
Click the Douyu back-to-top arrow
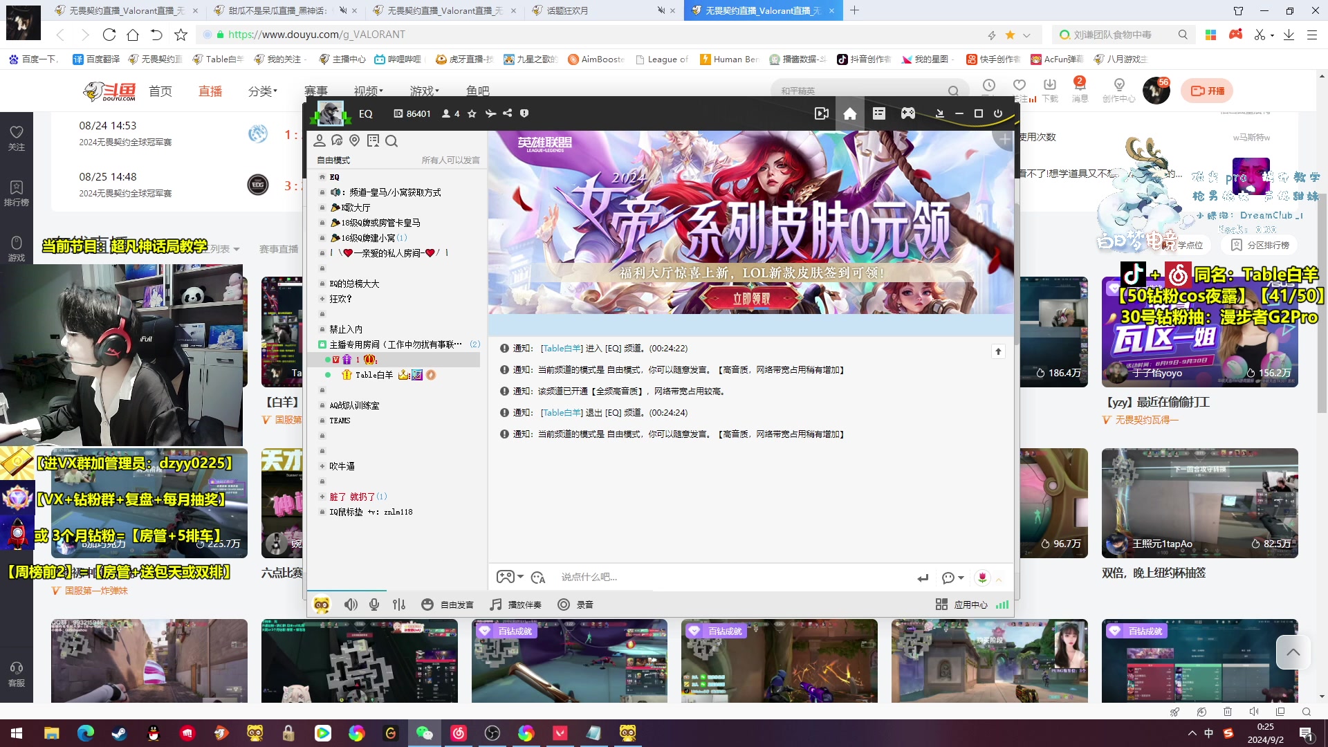coord(1293,652)
